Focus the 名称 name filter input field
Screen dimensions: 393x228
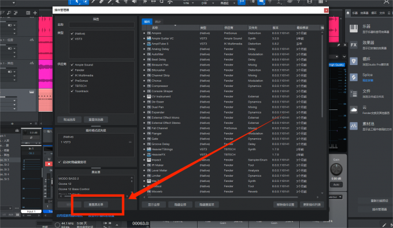click(102, 25)
